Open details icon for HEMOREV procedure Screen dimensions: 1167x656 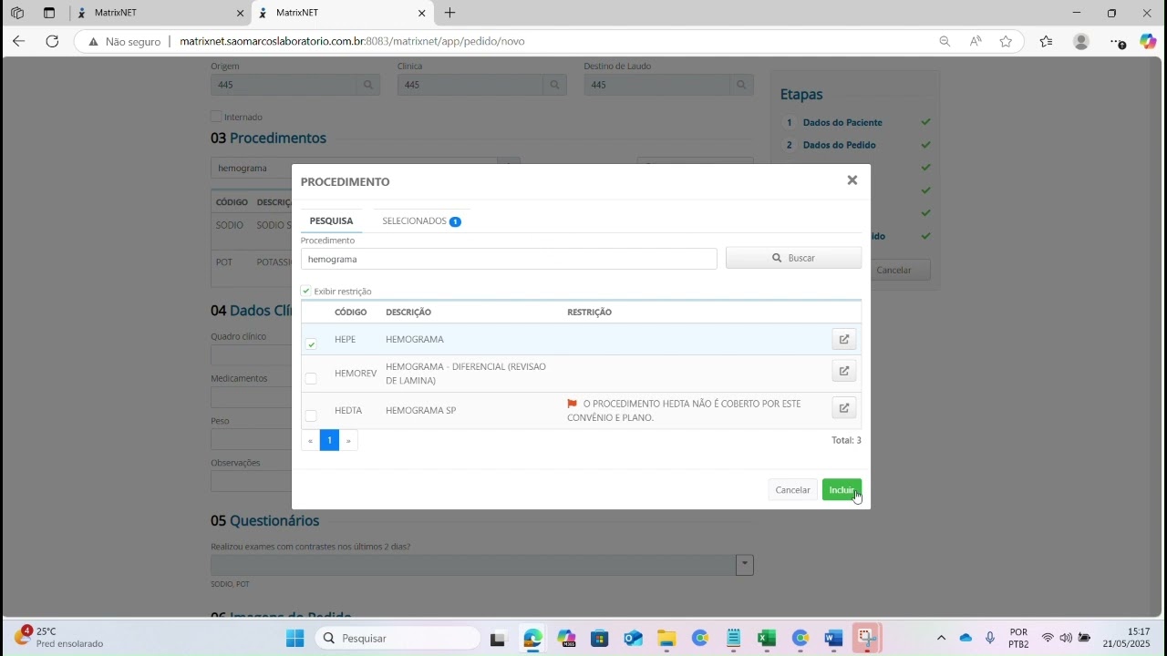[x=844, y=372]
